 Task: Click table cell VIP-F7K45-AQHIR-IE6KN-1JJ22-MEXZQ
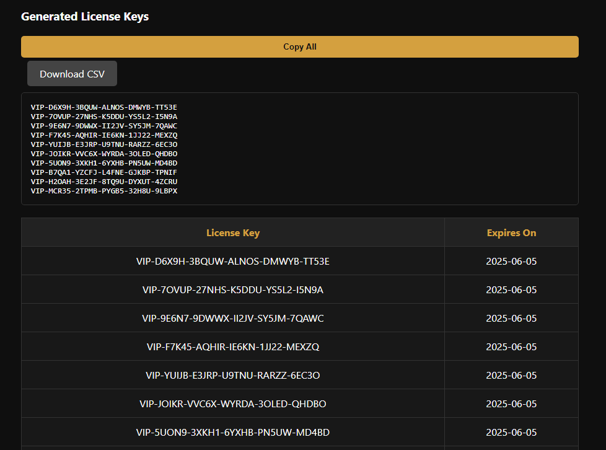(x=233, y=346)
